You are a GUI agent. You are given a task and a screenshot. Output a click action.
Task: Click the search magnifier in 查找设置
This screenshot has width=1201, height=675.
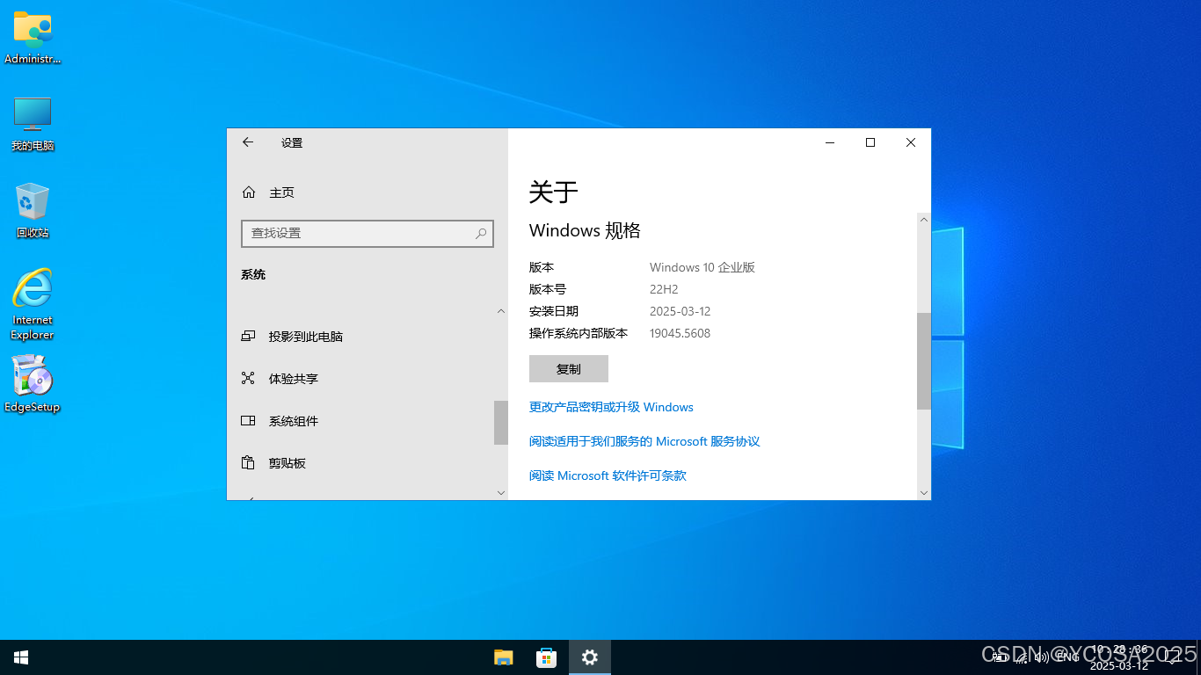click(481, 233)
